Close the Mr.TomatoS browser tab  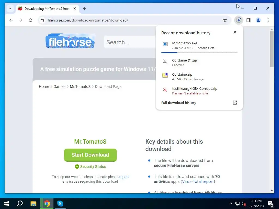75,8
